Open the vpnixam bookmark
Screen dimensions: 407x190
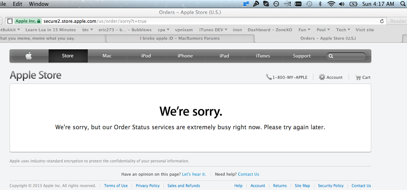(184, 30)
